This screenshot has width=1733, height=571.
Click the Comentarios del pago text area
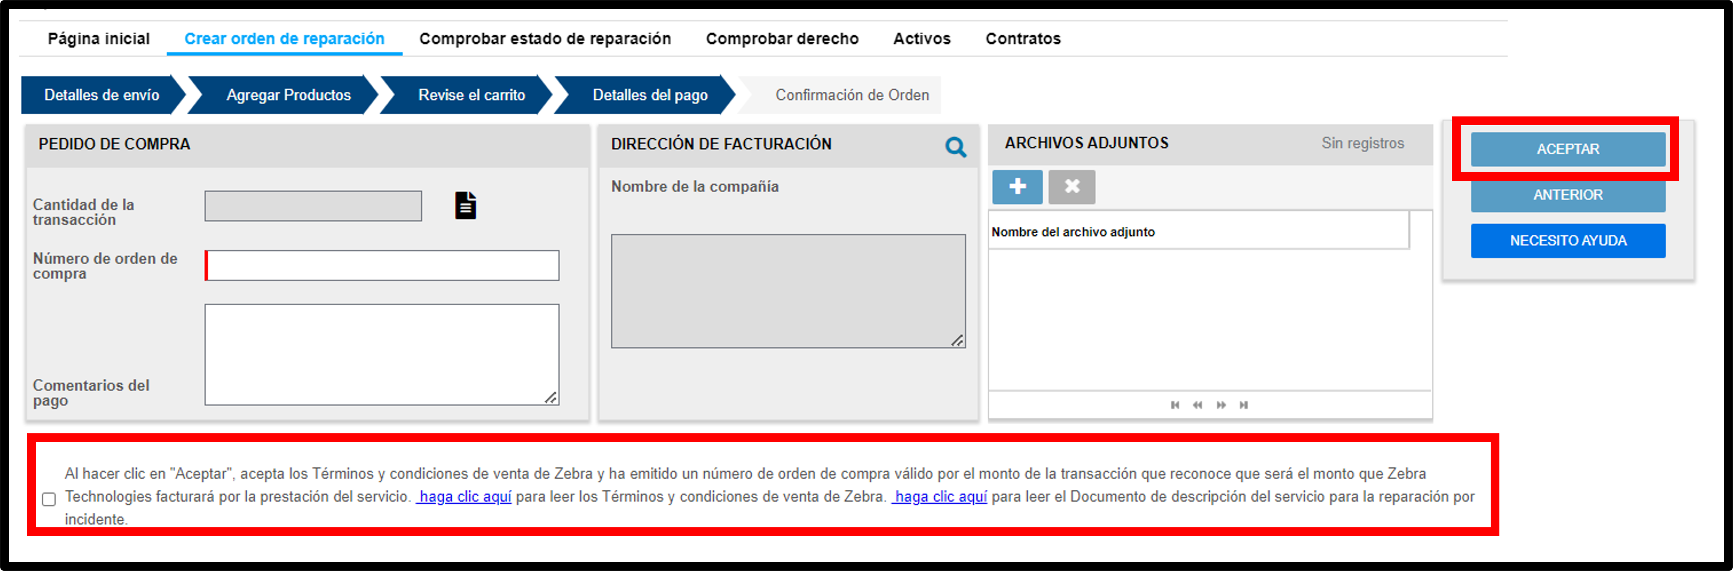point(381,354)
